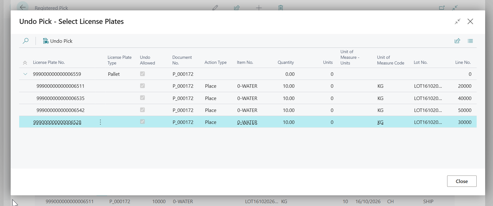
Task: Click the collapse arrows icon on the Registered Pick page
Action: pyautogui.click(x=455, y=8)
